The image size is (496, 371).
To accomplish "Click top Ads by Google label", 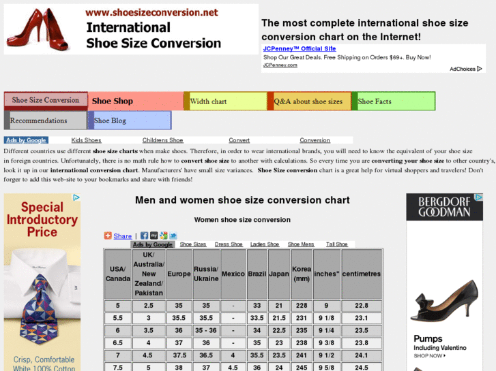I will click(x=26, y=140).
